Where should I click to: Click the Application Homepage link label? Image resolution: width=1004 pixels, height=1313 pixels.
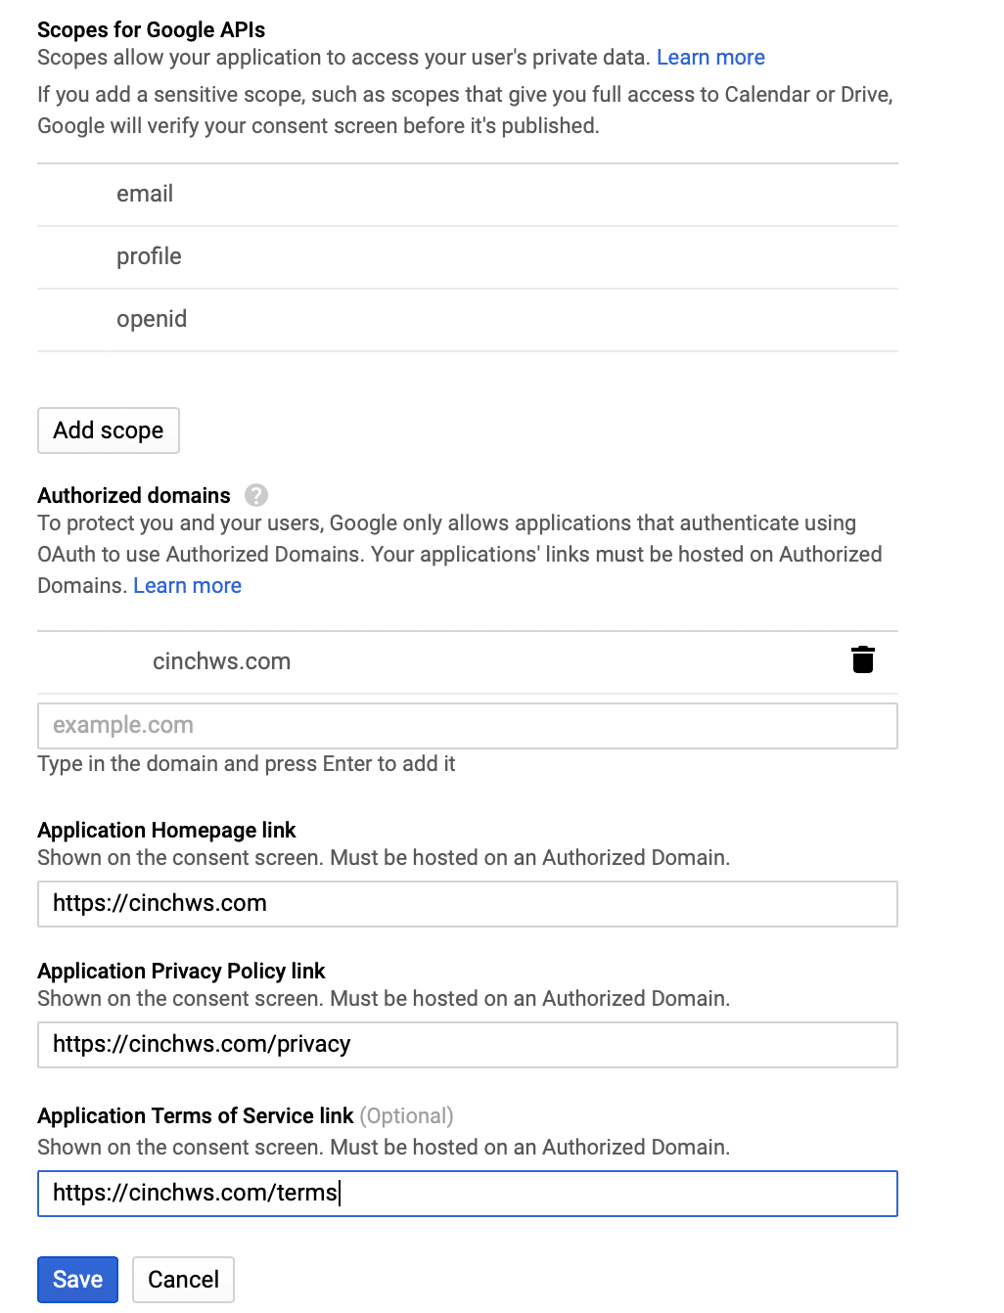(166, 831)
